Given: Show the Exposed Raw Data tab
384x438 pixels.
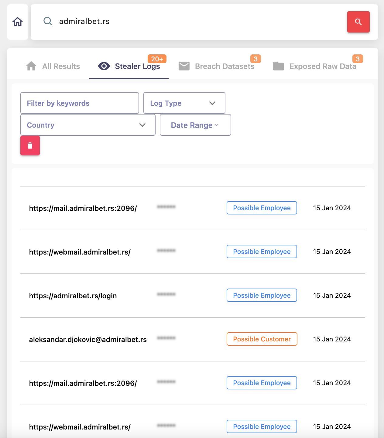Looking at the screenshot, I should pos(315,66).
